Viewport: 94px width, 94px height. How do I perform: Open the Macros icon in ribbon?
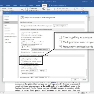(82, 9)
